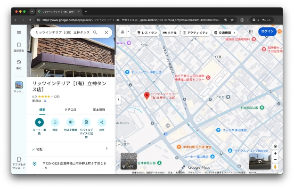Screen dimensions: 294x189
Task: Click the URL in the address bar
Action: 131,20
